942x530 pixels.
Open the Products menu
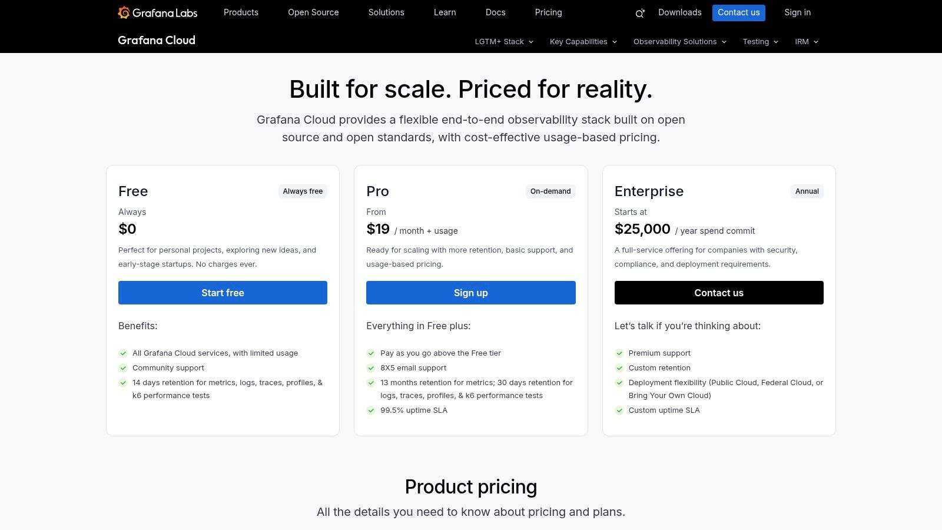tap(241, 12)
